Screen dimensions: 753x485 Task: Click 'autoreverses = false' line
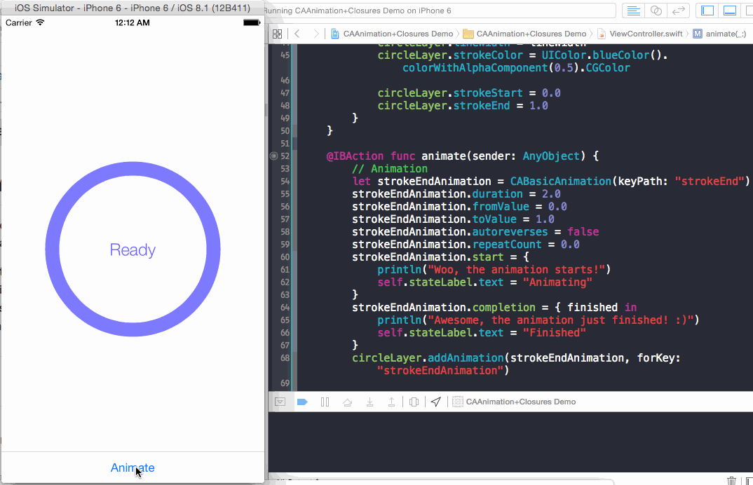(x=475, y=232)
